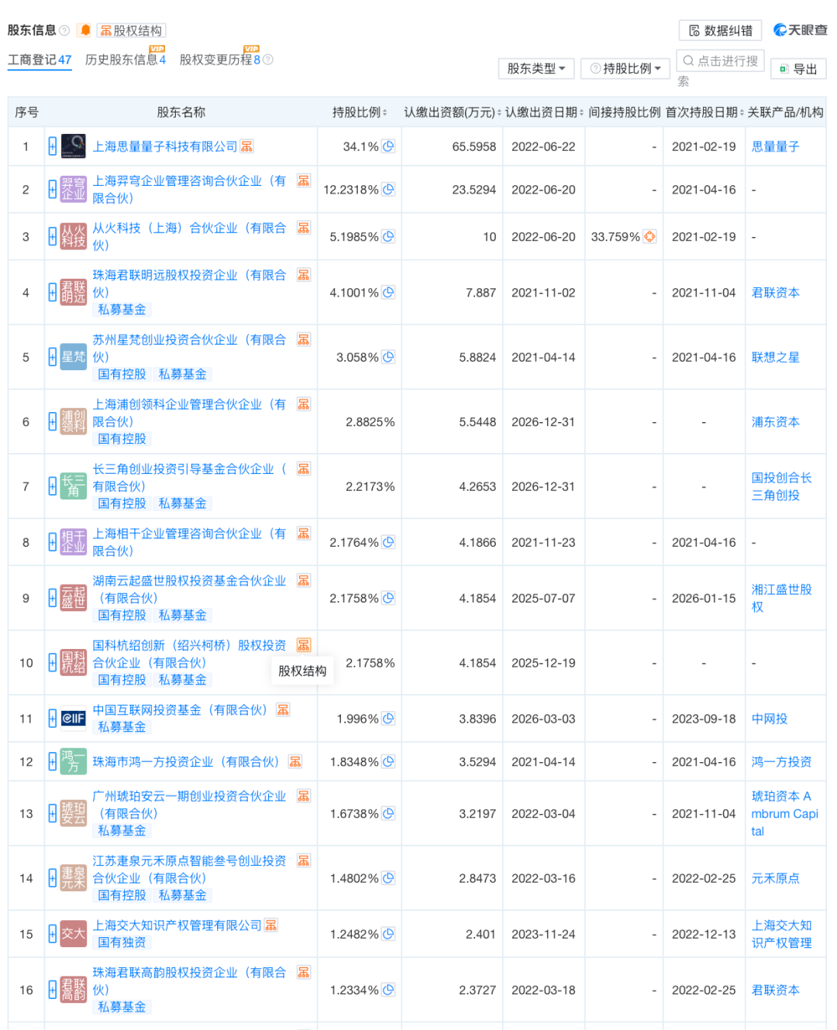The width and height of the screenshot is (837, 1030).
Task: Open related product link 中网投
Action: coord(770,719)
